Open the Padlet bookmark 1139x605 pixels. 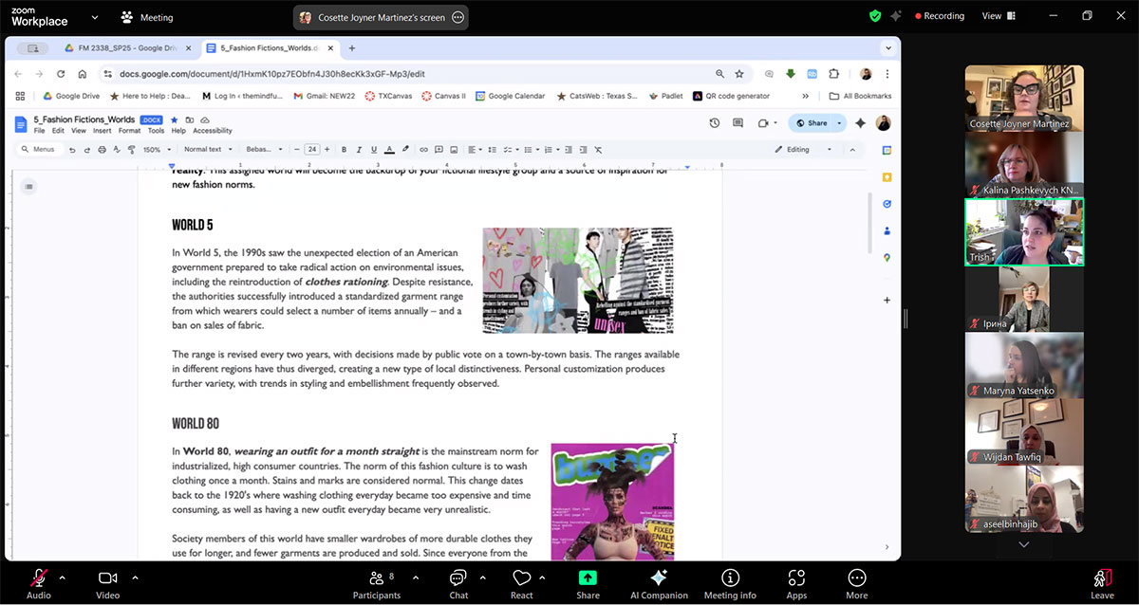(x=665, y=96)
